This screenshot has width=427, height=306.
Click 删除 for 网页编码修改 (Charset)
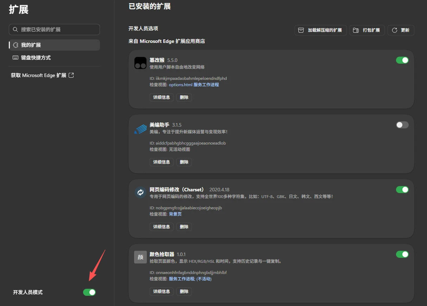[x=184, y=227]
